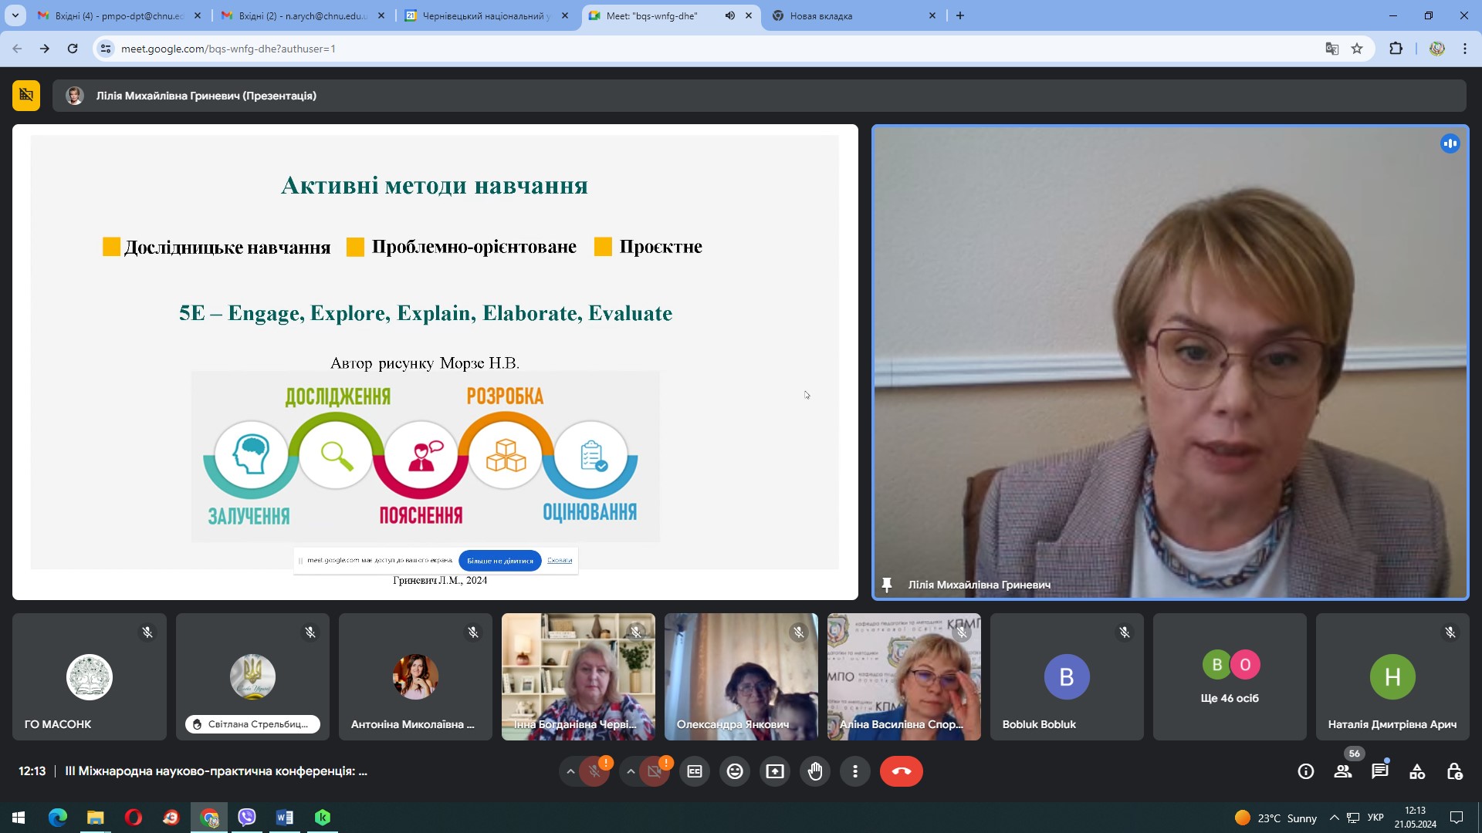Screen dimensions: 1482x833
Task: Expand audio settings arrow beside microphone
Action: point(570,771)
